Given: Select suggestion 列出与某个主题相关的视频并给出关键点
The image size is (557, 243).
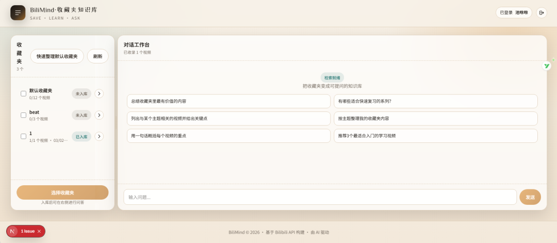Looking at the screenshot, I should coord(229,119).
